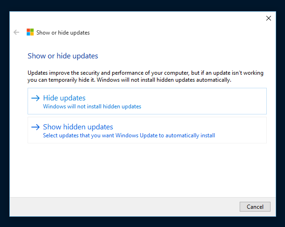Click the small 'Show or hide updates' window title
This screenshot has height=227, width=285.
(x=63, y=33)
